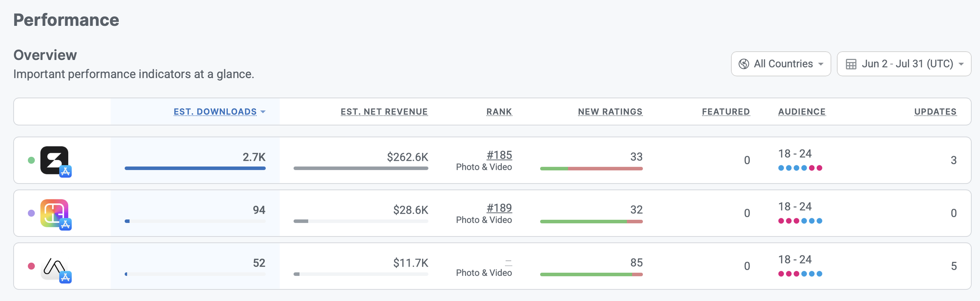Click the calendar icon in the date filter
This screenshot has height=301, width=980.
point(851,64)
